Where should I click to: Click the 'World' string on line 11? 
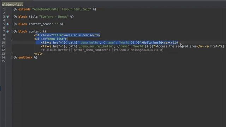[139, 46]
